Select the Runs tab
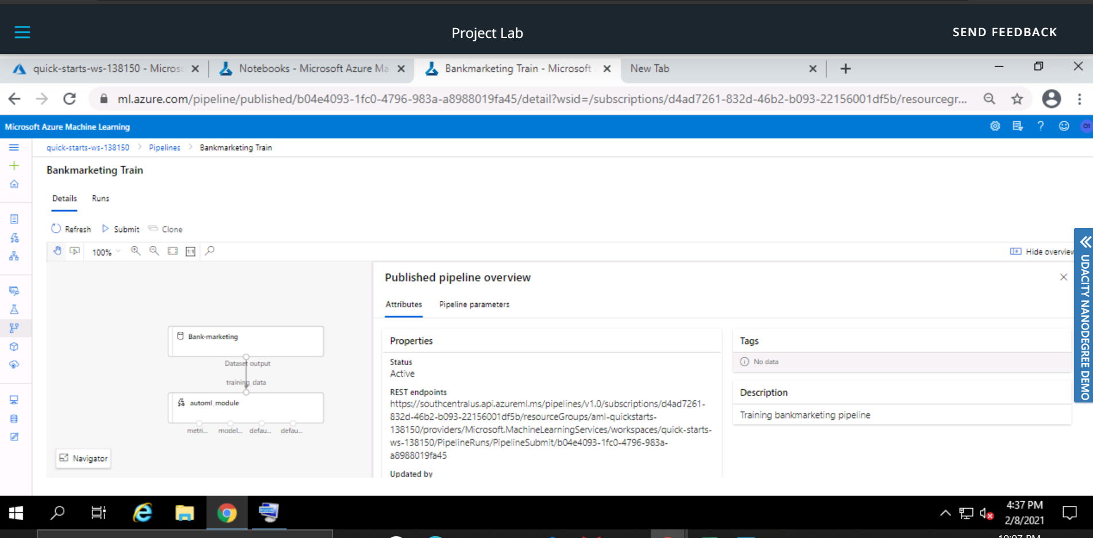 pyautogui.click(x=100, y=198)
